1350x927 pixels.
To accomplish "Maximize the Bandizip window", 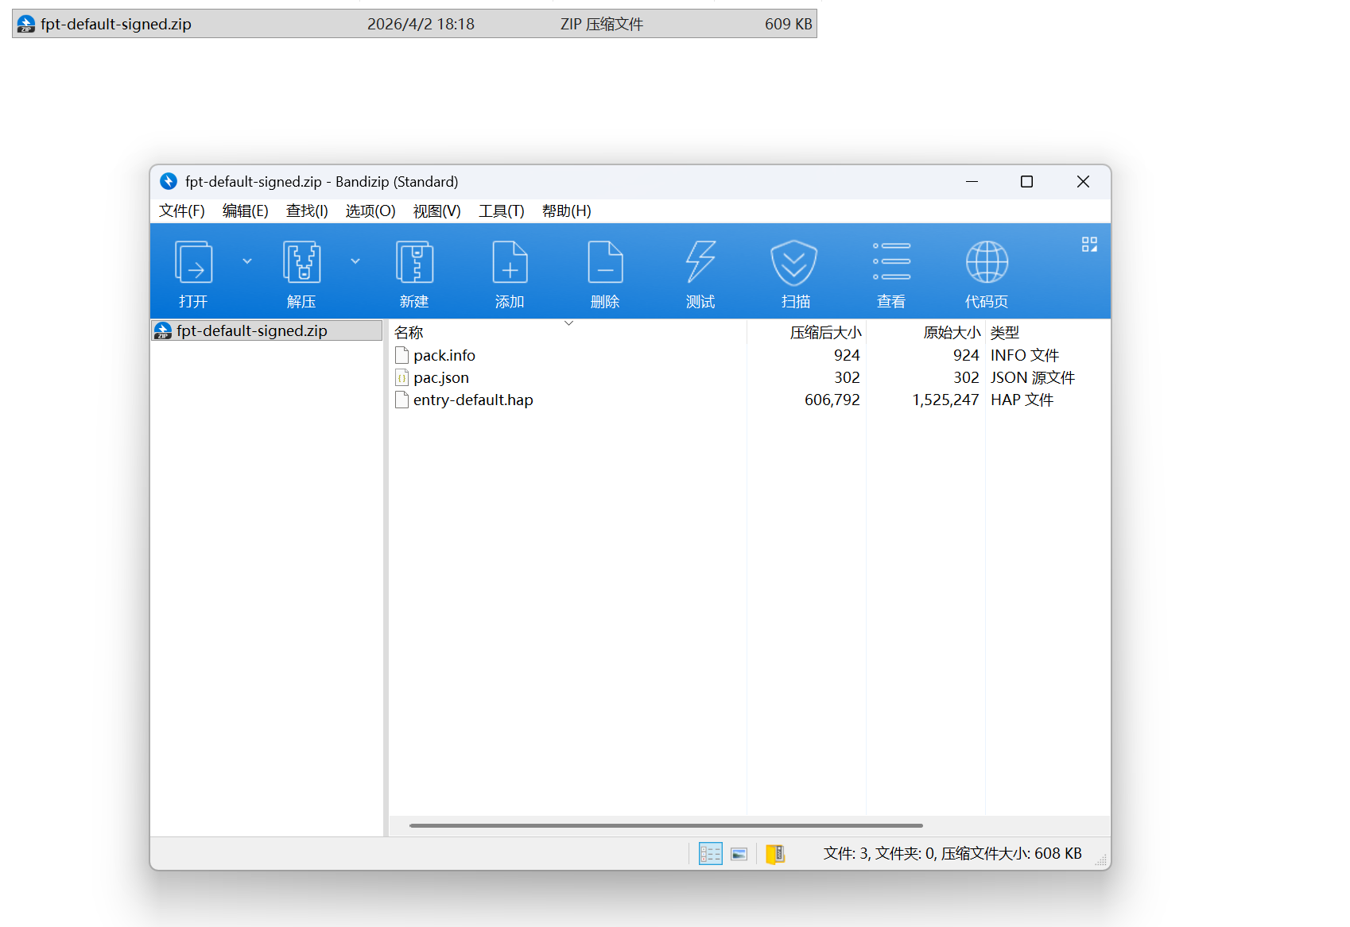I will pyautogui.click(x=1026, y=182).
